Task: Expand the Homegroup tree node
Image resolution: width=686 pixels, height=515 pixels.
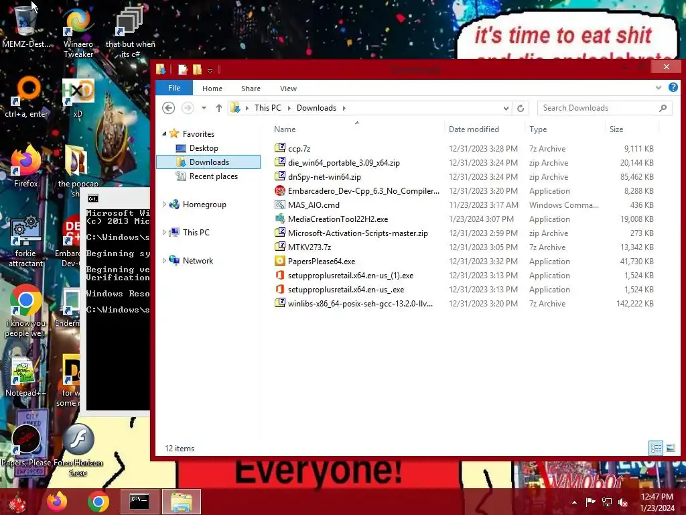Action: pyautogui.click(x=164, y=204)
